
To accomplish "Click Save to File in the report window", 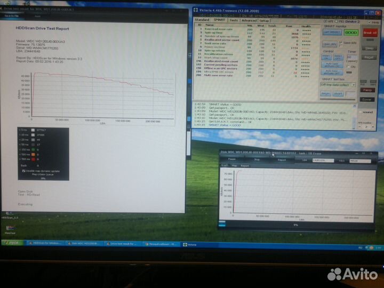I will pyautogui.click(x=11, y=16).
